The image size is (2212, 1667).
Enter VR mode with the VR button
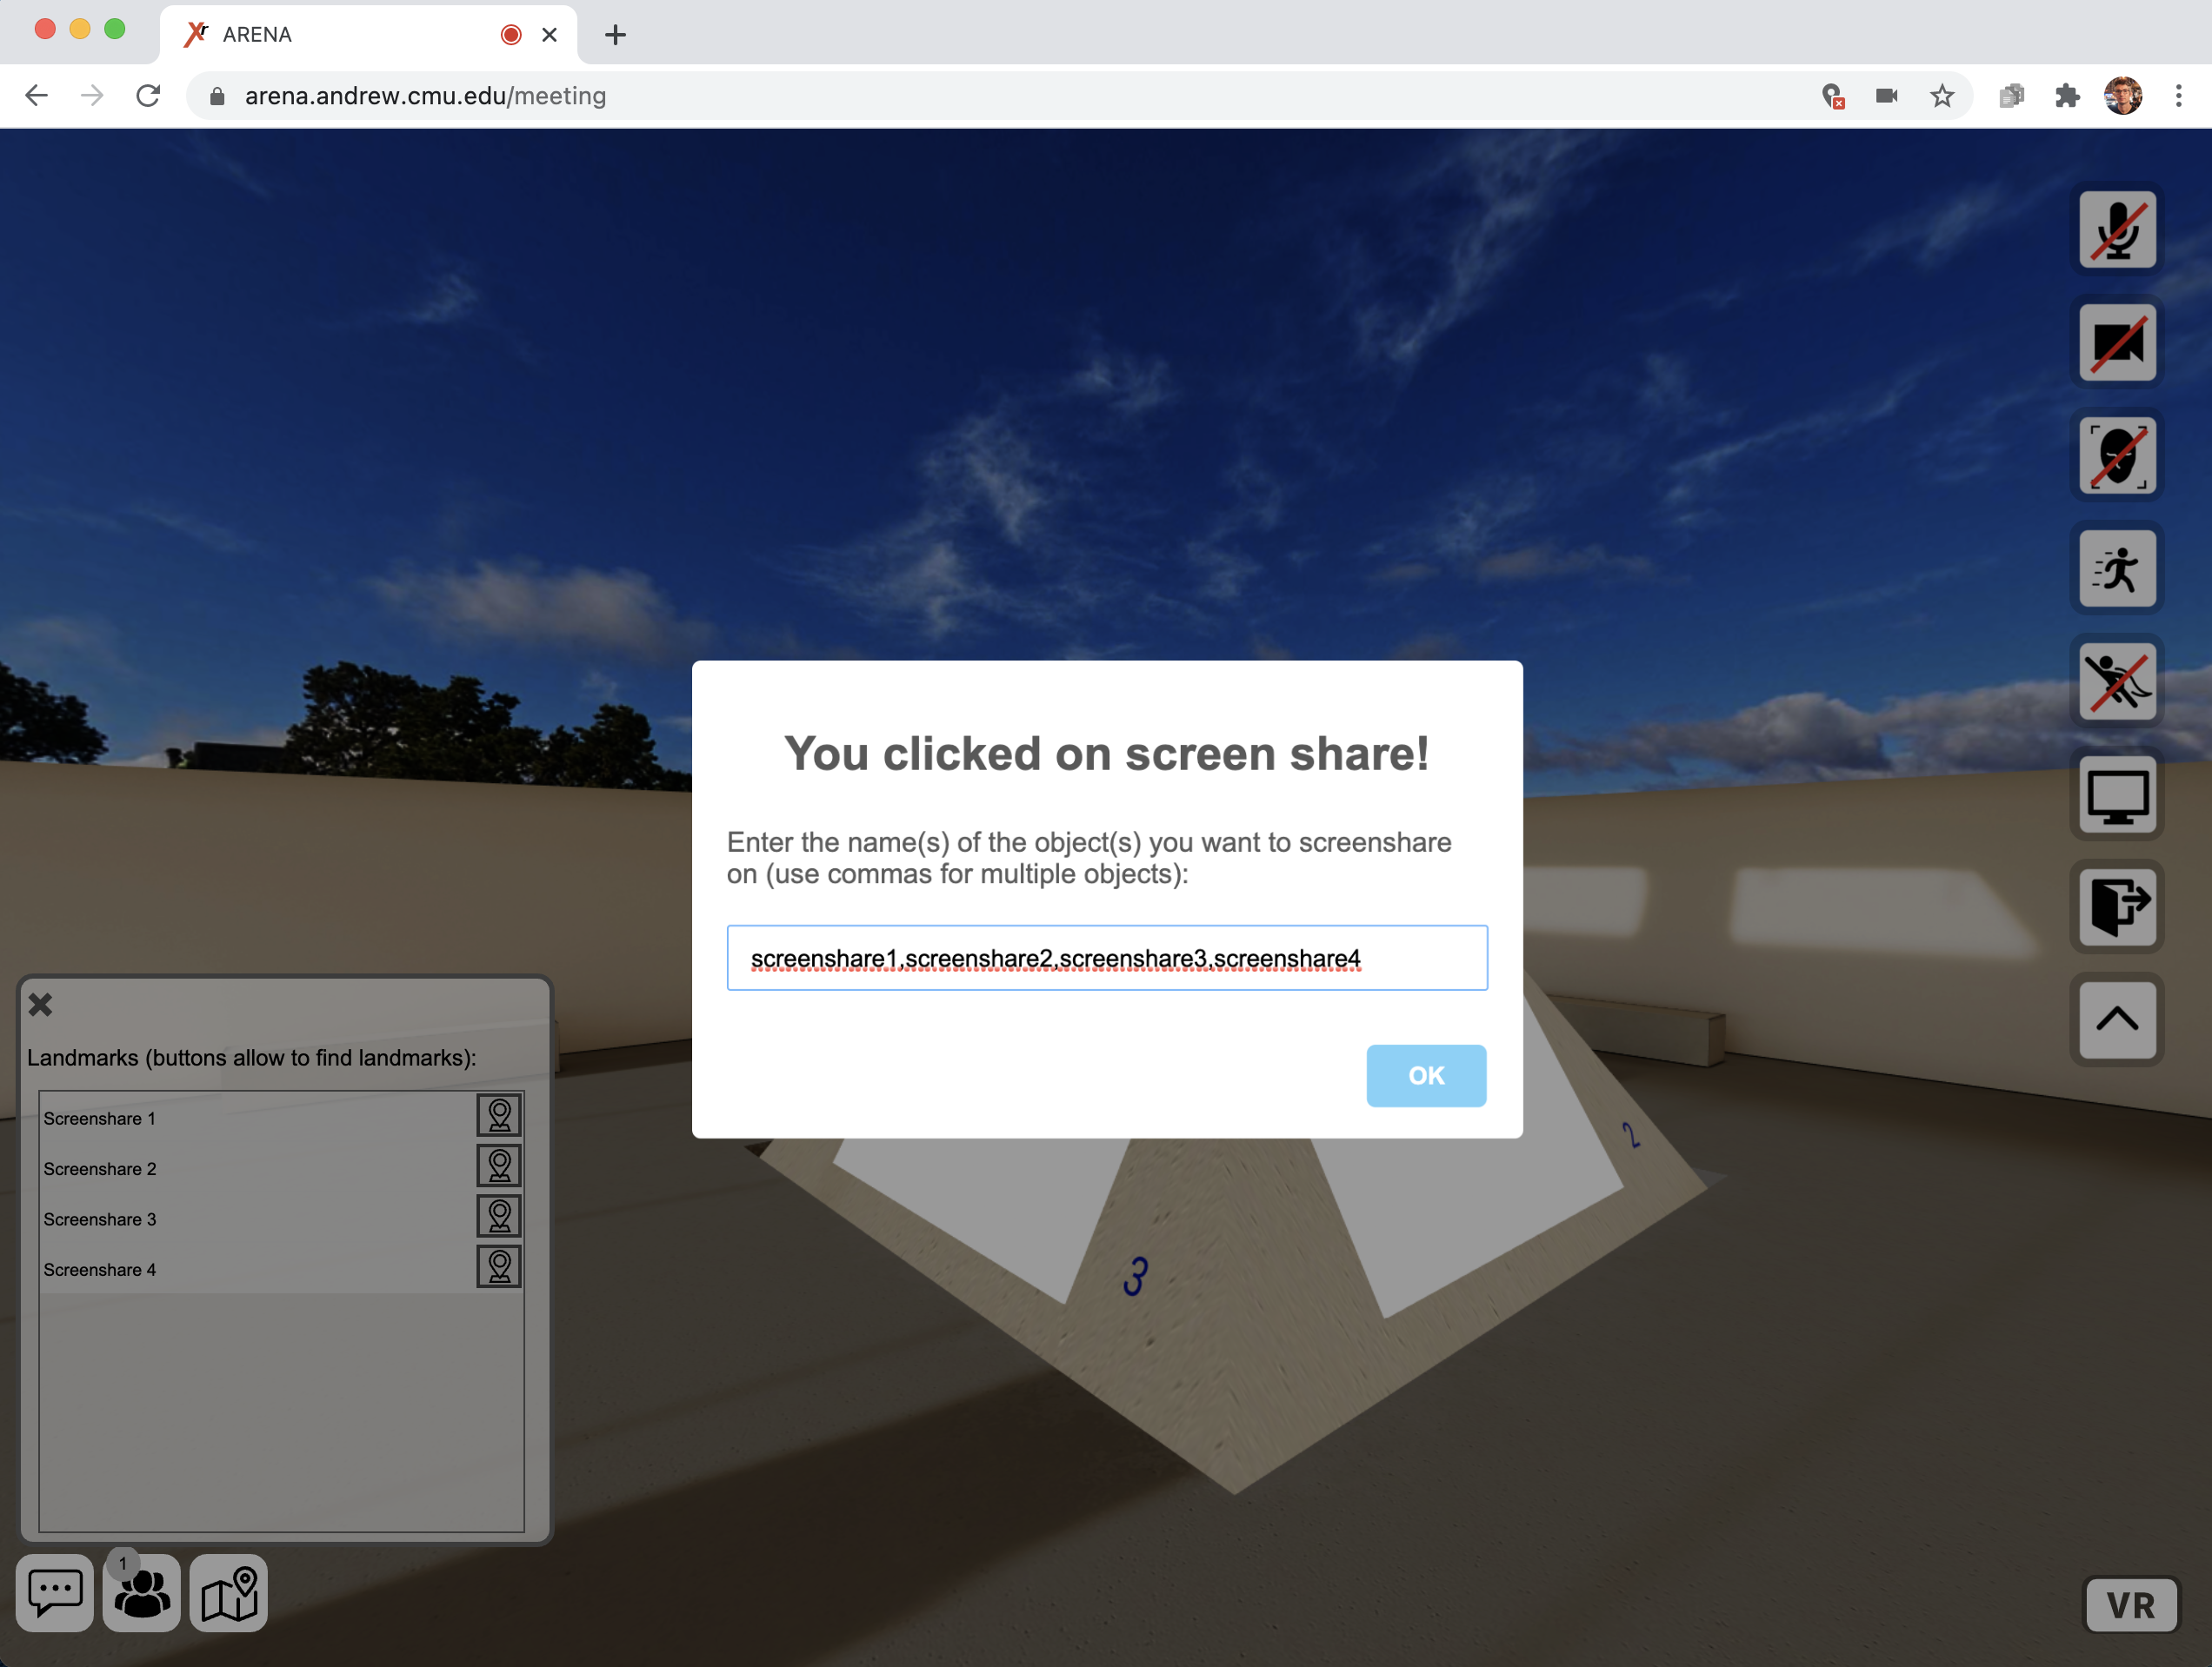(x=2131, y=1605)
